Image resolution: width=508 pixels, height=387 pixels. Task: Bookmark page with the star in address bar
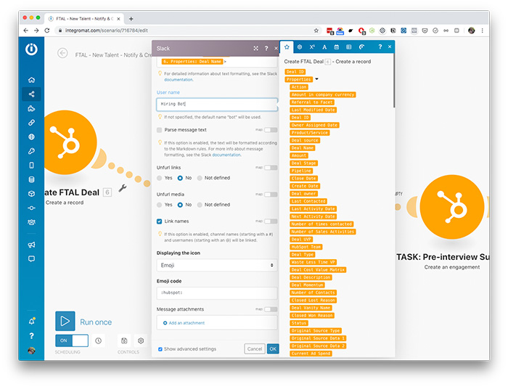tap(316, 30)
